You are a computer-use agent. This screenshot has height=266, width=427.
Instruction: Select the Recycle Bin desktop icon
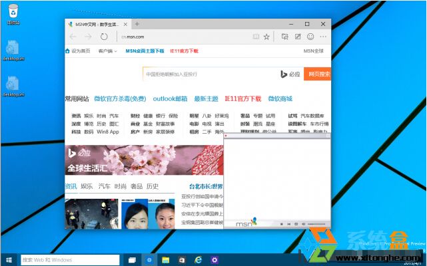click(13, 14)
